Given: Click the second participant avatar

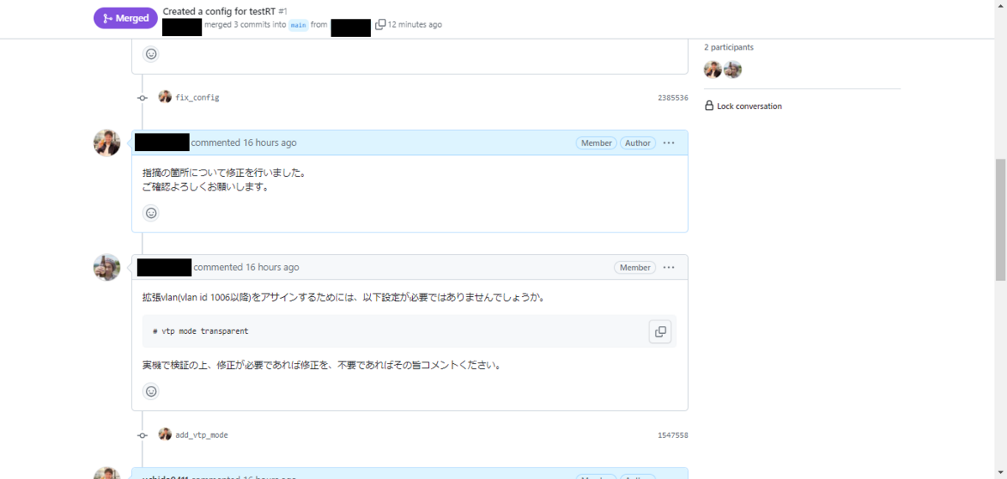Looking at the screenshot, I should coord(733,70).
